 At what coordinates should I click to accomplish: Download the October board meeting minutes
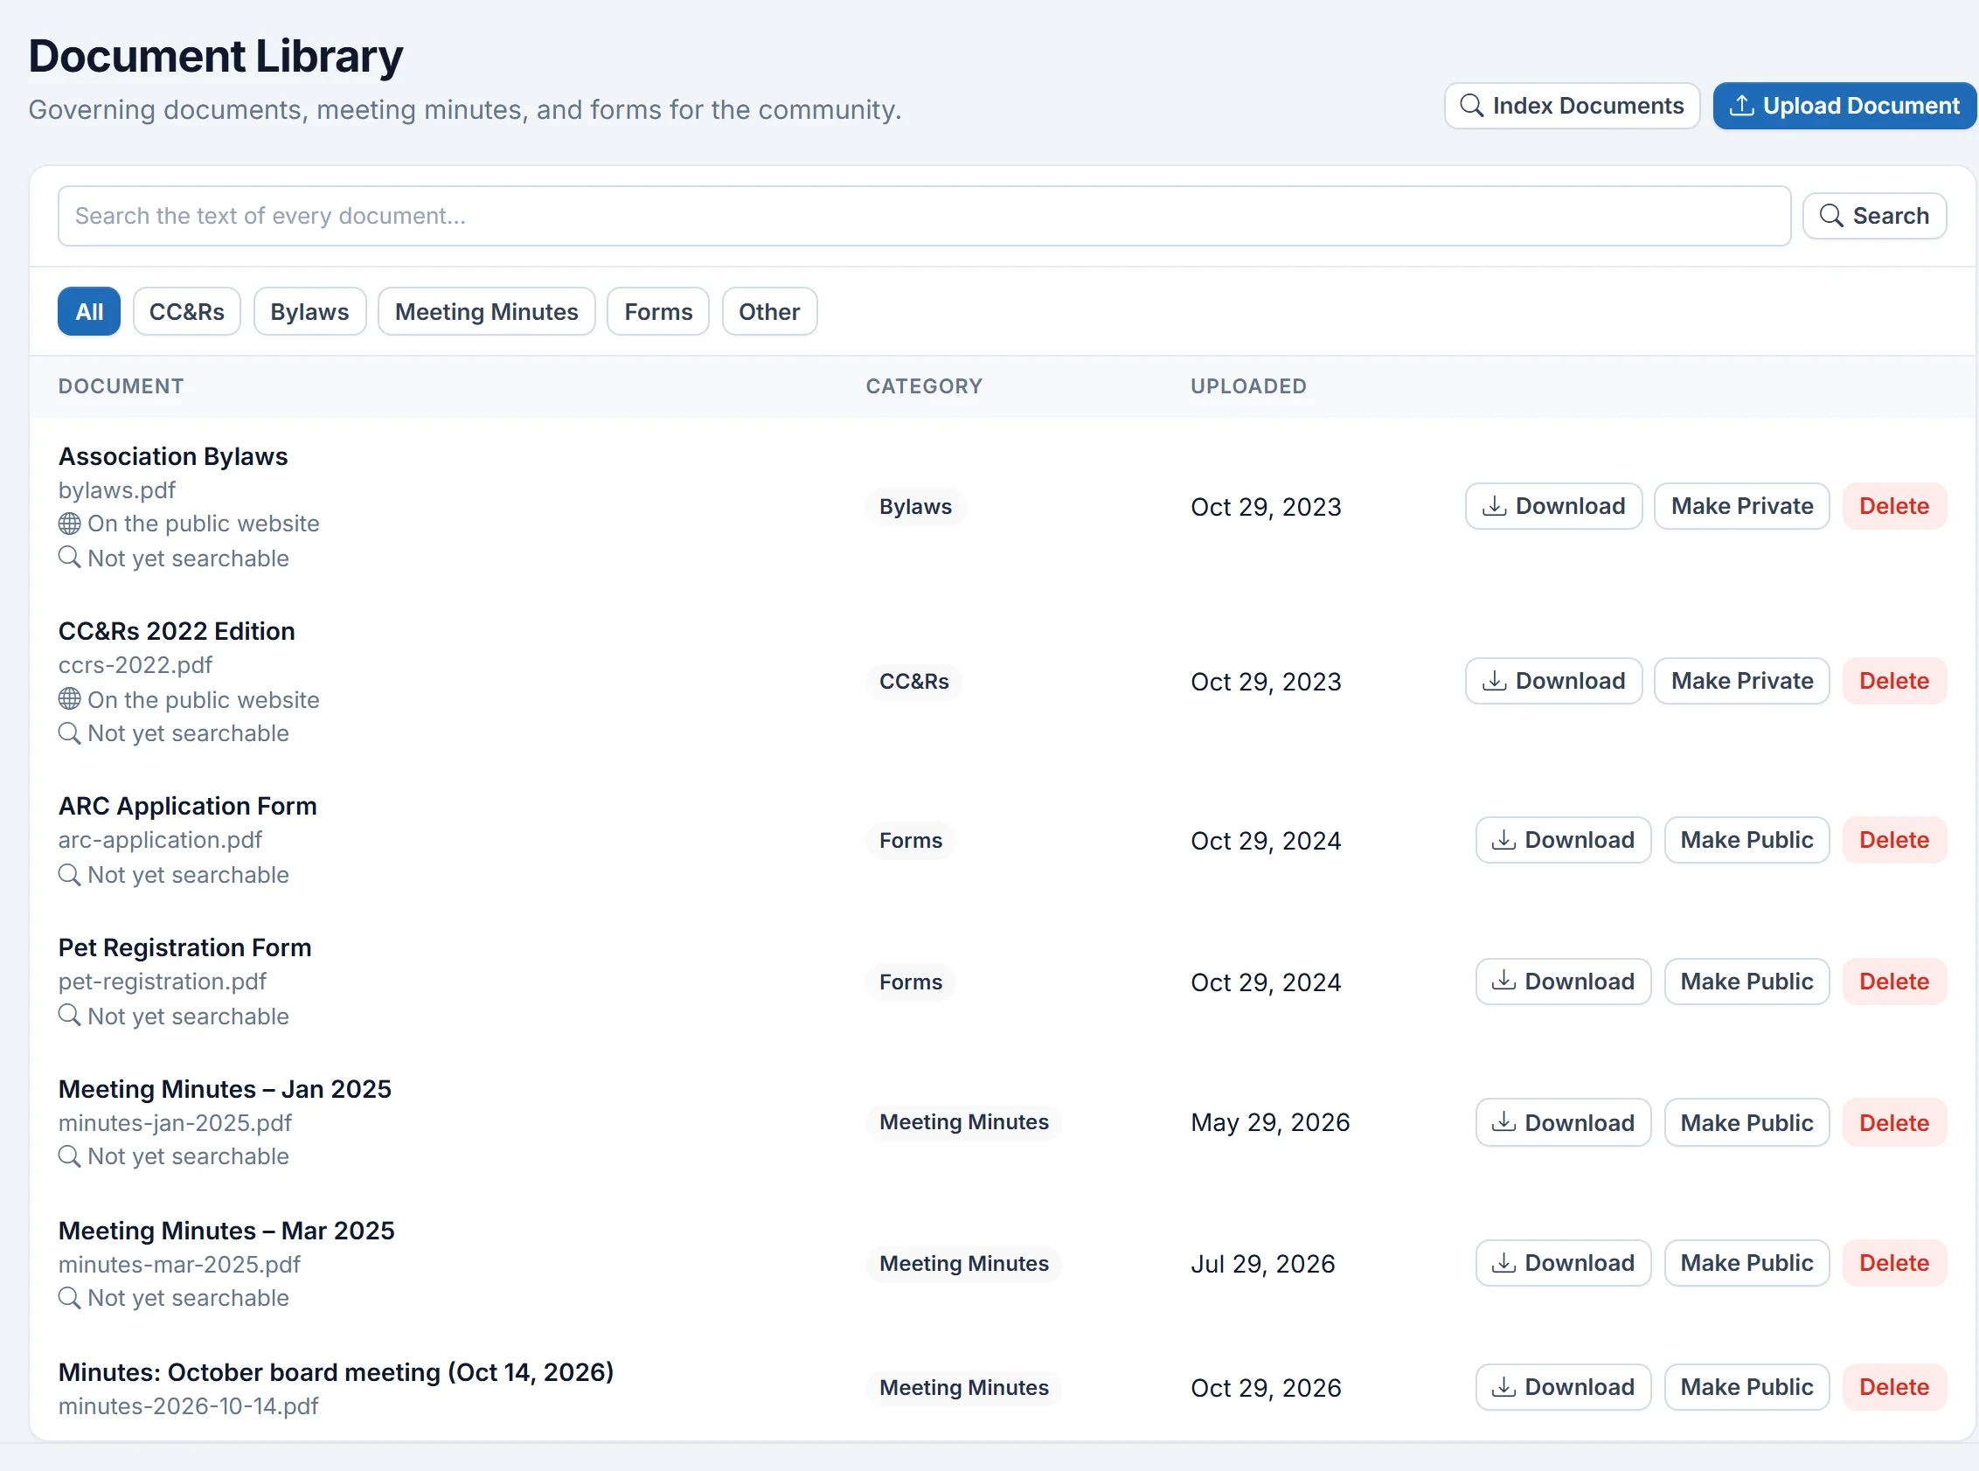point(1563,1387)
